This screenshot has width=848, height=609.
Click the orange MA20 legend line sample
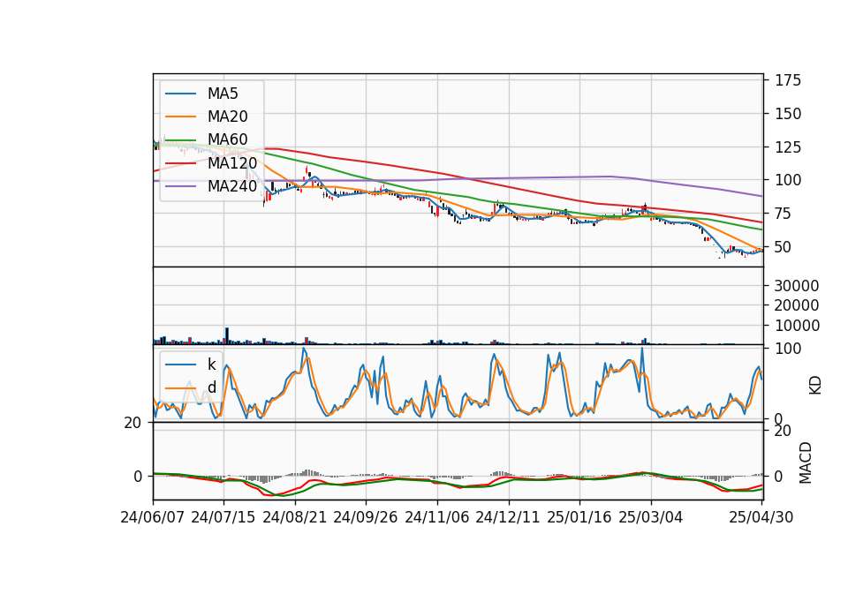pos(180,117)
